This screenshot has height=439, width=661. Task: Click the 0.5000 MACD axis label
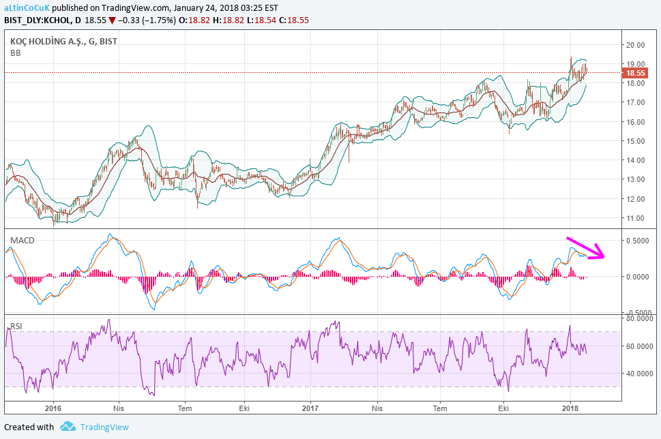click(637, 241)
